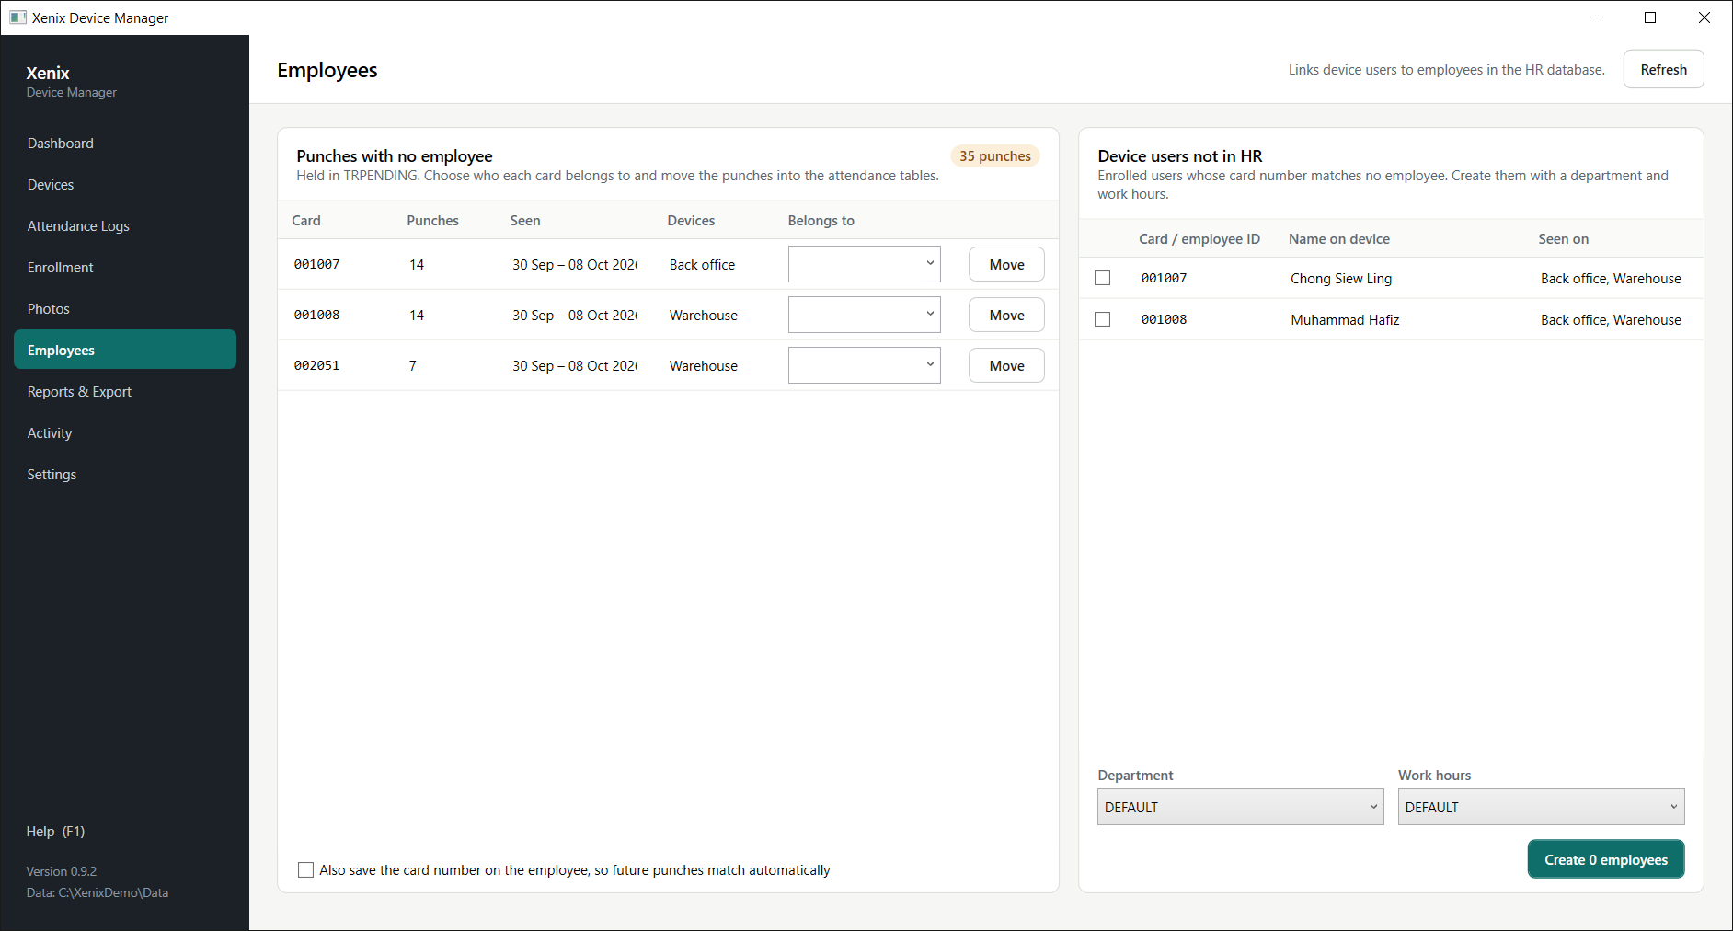Click the Seen column header

click(x=525, y=221)
